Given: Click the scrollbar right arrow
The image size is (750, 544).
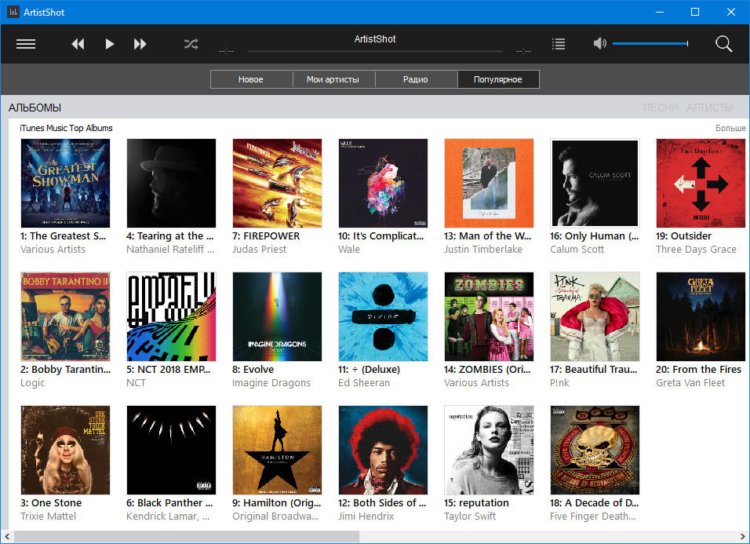Looking at the screenshot, I should coord(742,536).
